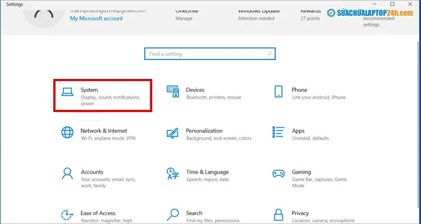Click 'Uninstall, defaults' description

(310, 138)
